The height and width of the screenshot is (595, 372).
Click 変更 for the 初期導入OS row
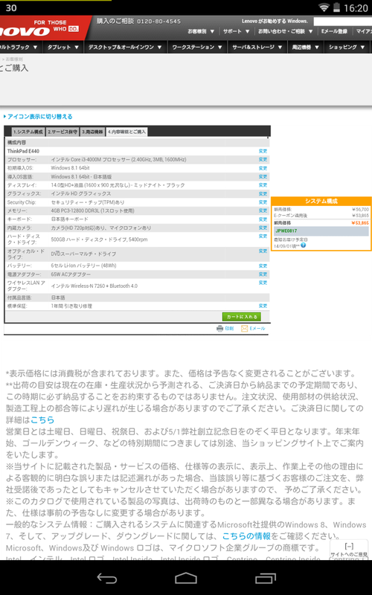coord(263,168)
